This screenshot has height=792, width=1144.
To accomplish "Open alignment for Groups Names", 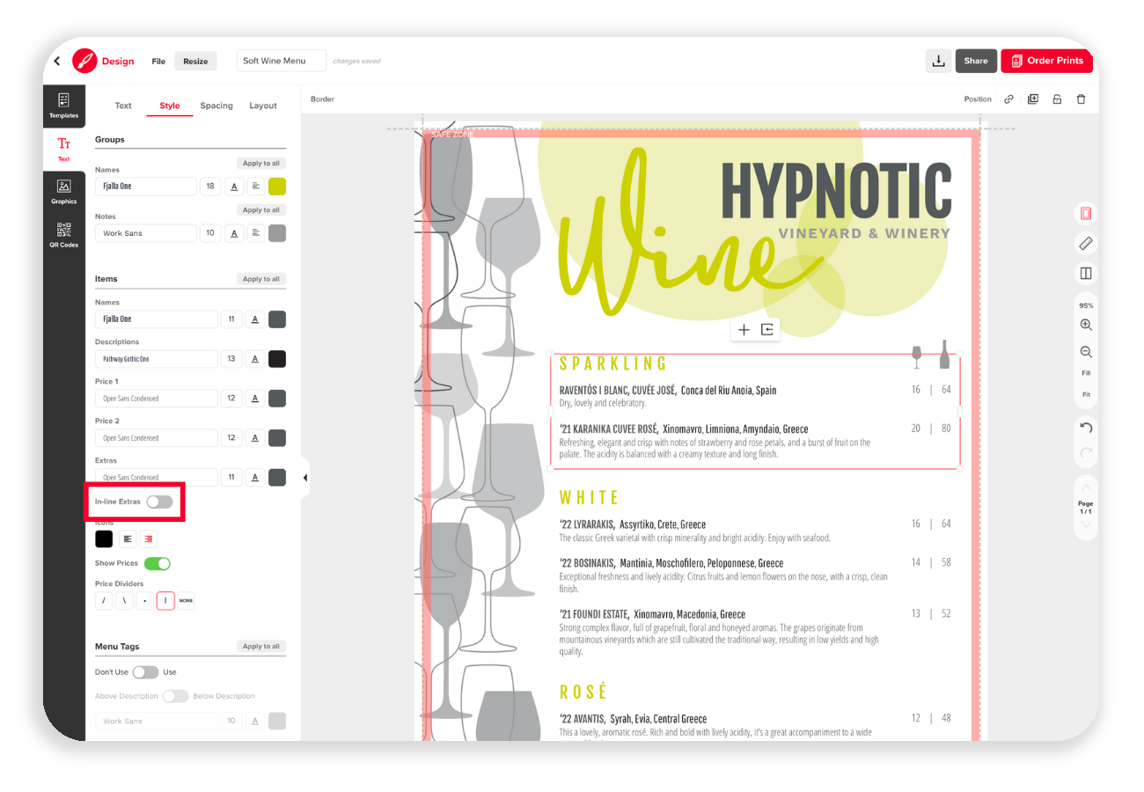I will pyautogui.click(x=255, y=186).
